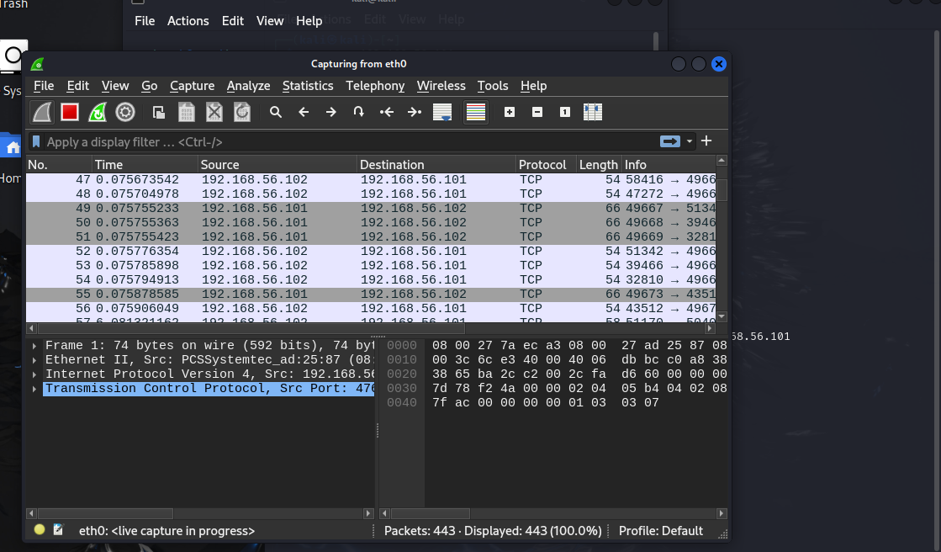Click the display filter input field

(351, 141)
